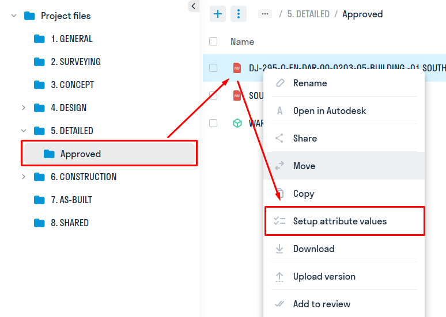Choose Share in the context menu
Screen dimensions: 446x317
click(x=344, y=138)
